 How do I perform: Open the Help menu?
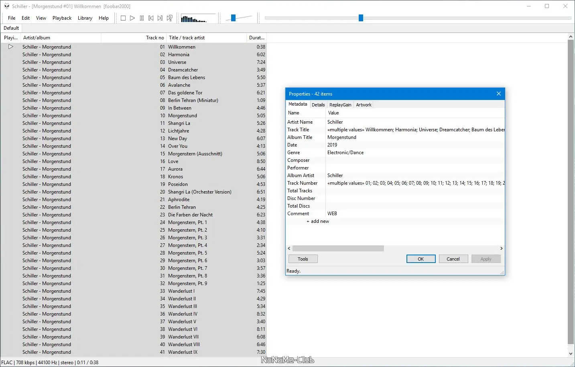pyautogui.click(x=104, y=18)
